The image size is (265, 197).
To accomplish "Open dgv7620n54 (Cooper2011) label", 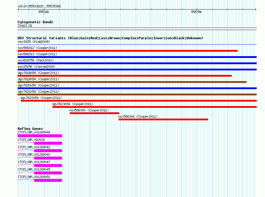I will pos(38,85).
